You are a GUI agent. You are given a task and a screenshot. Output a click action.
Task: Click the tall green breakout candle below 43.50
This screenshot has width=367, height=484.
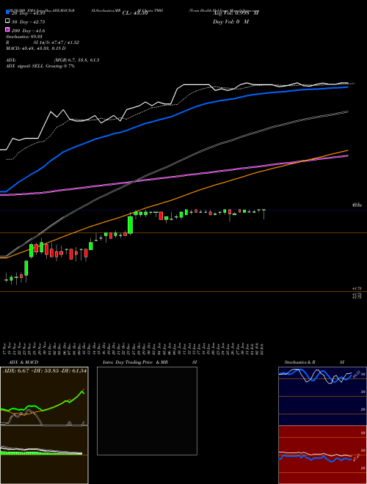click(131, 224)
